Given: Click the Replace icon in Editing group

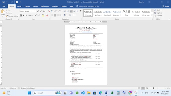Looking at the screenshot, I should pyautogui.click(x=155, y=13).
